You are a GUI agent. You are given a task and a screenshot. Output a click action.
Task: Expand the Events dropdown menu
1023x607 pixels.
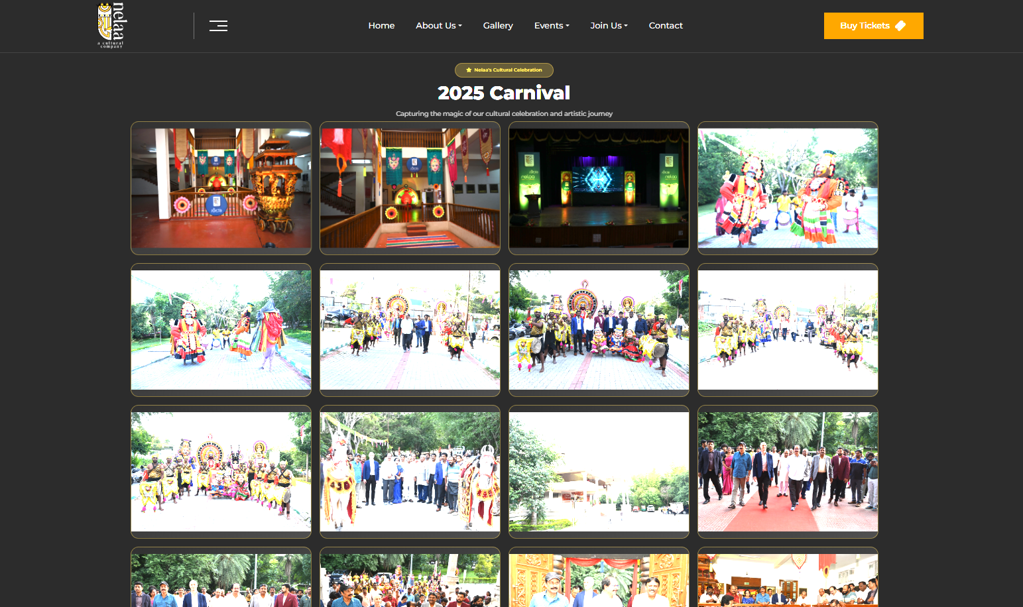pyautogui.click(x=552, y=26)
